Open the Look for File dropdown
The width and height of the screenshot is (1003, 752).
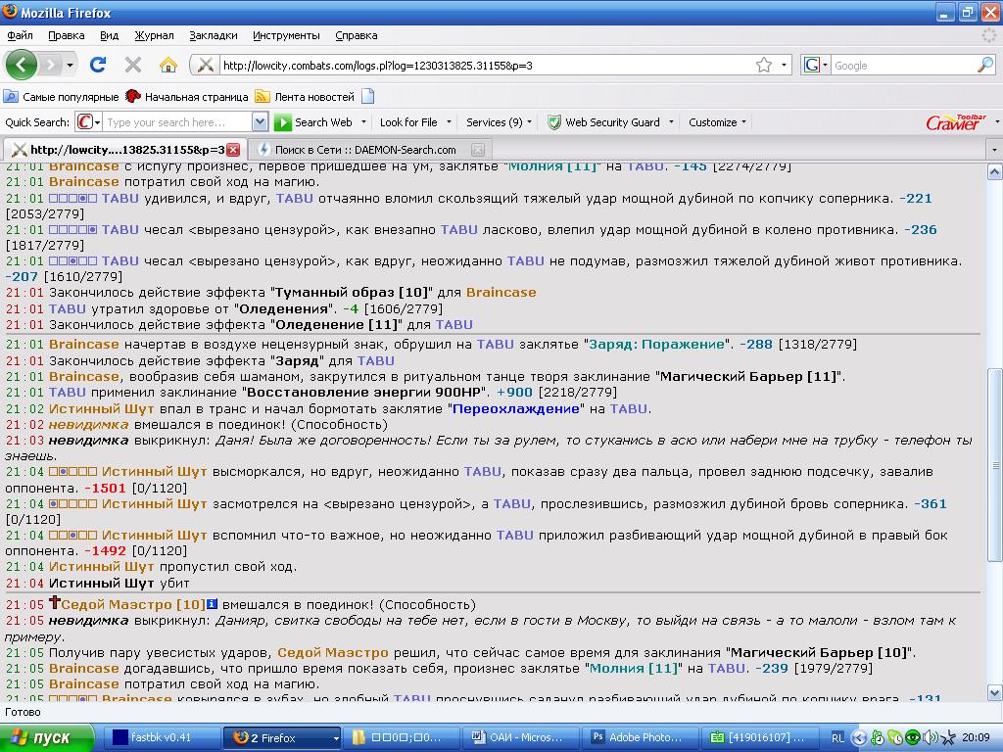coord(415,122)
